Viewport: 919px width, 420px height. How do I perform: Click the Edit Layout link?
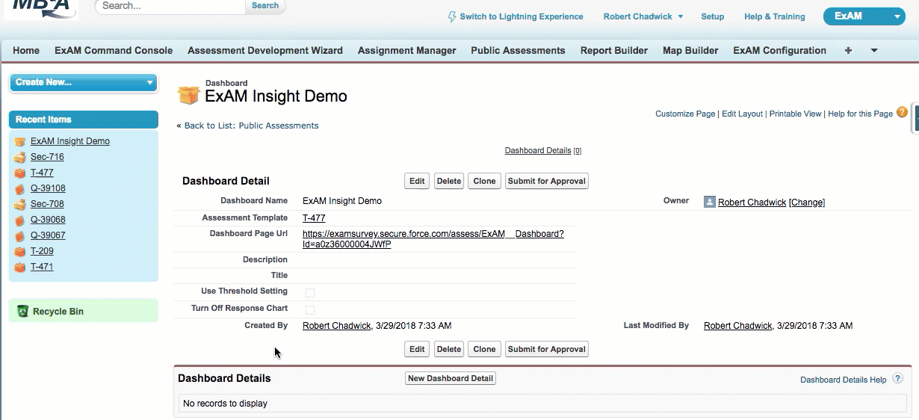[x=743, y=114]
